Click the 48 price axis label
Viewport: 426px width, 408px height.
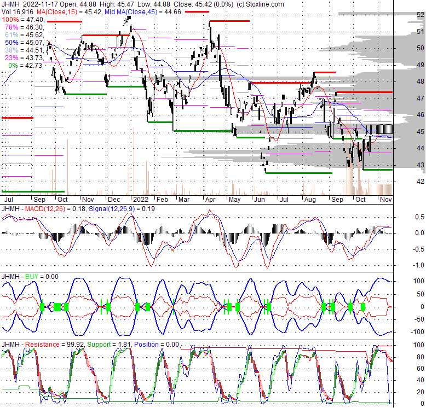(x=421, y=81)
